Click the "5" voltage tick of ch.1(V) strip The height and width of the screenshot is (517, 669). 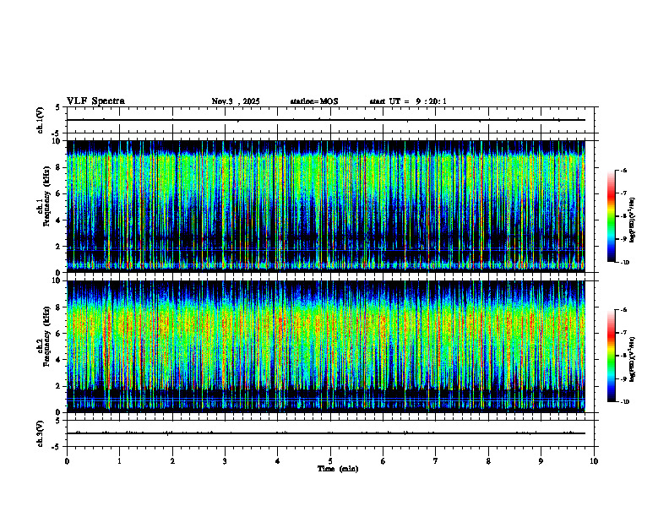[57, 107]
